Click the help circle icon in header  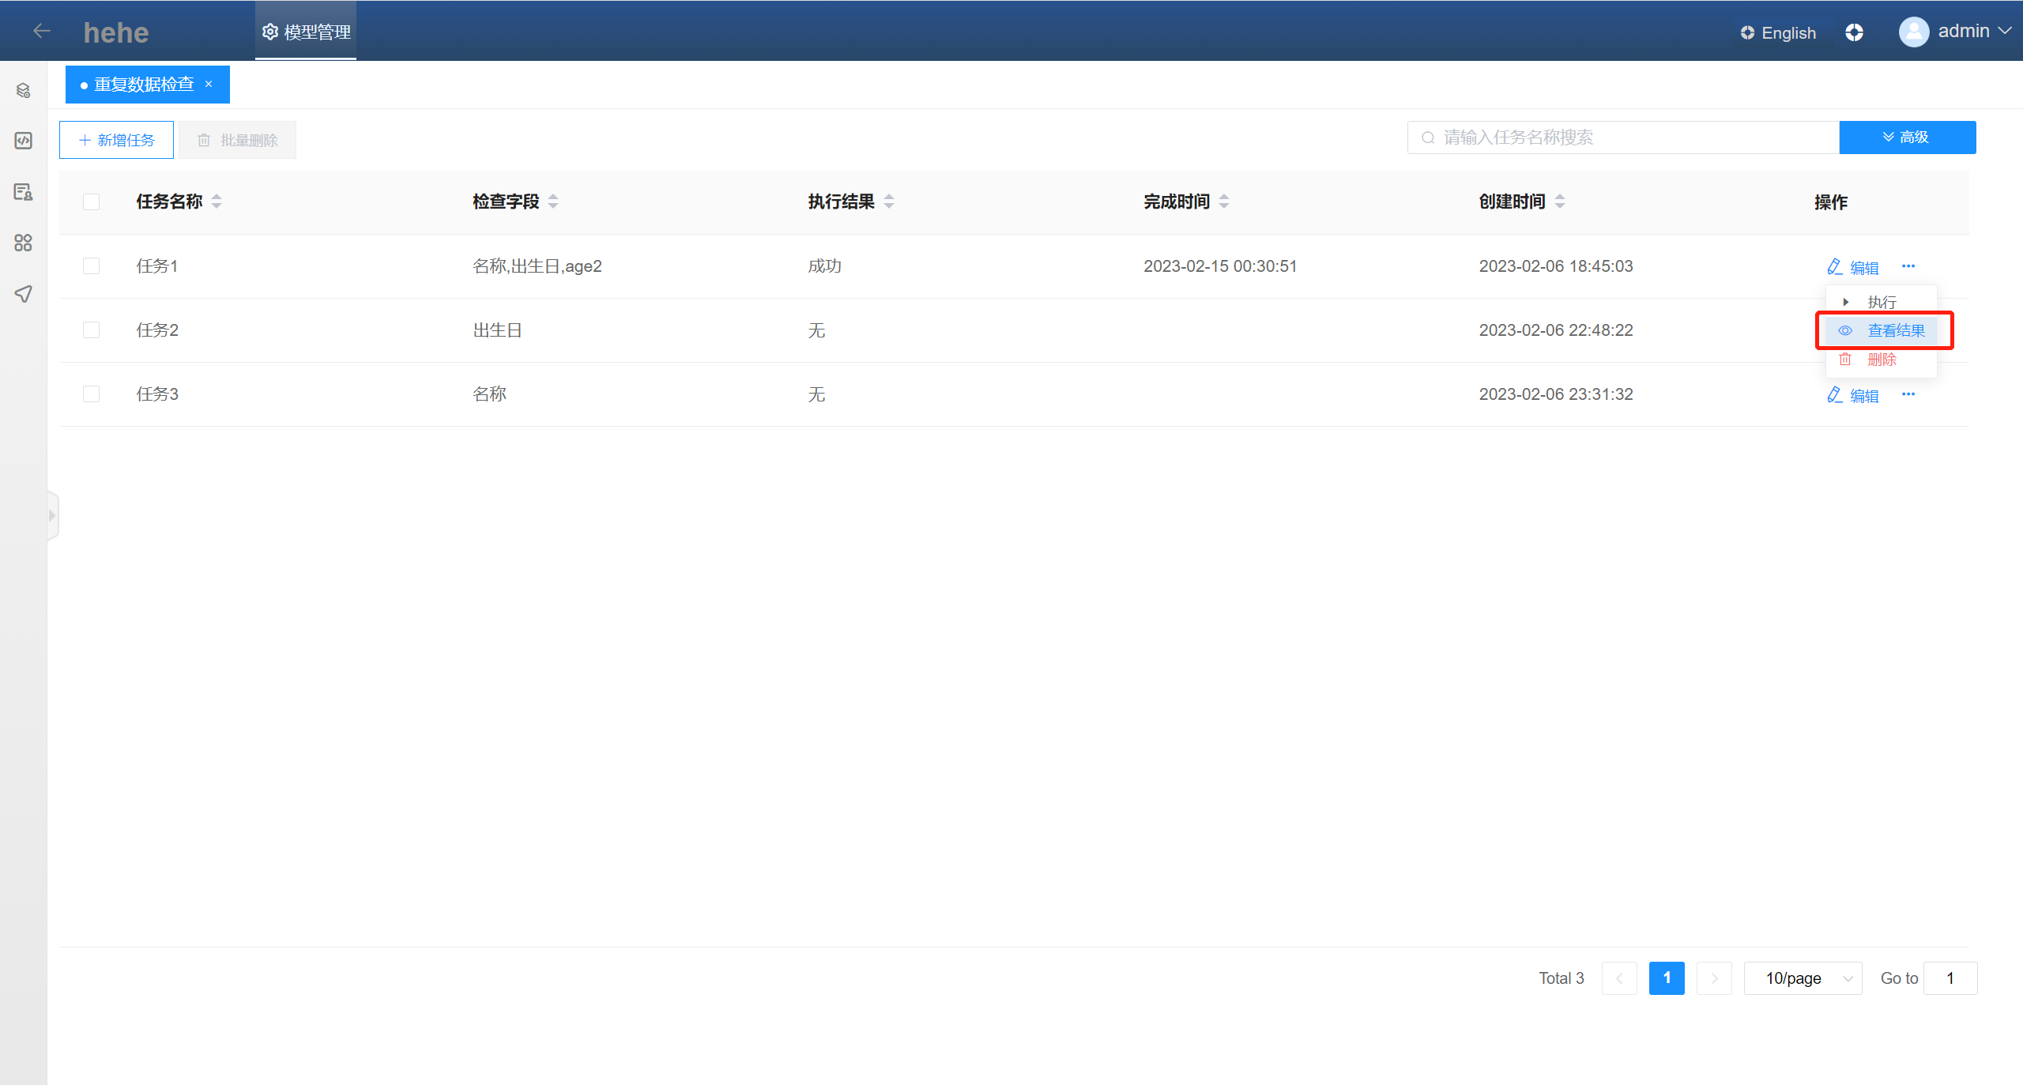click(1854, 32)
